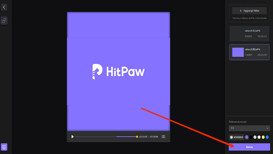Choose the light gray color swatch
Screen dimensions: 273x154
coord(255,137)
